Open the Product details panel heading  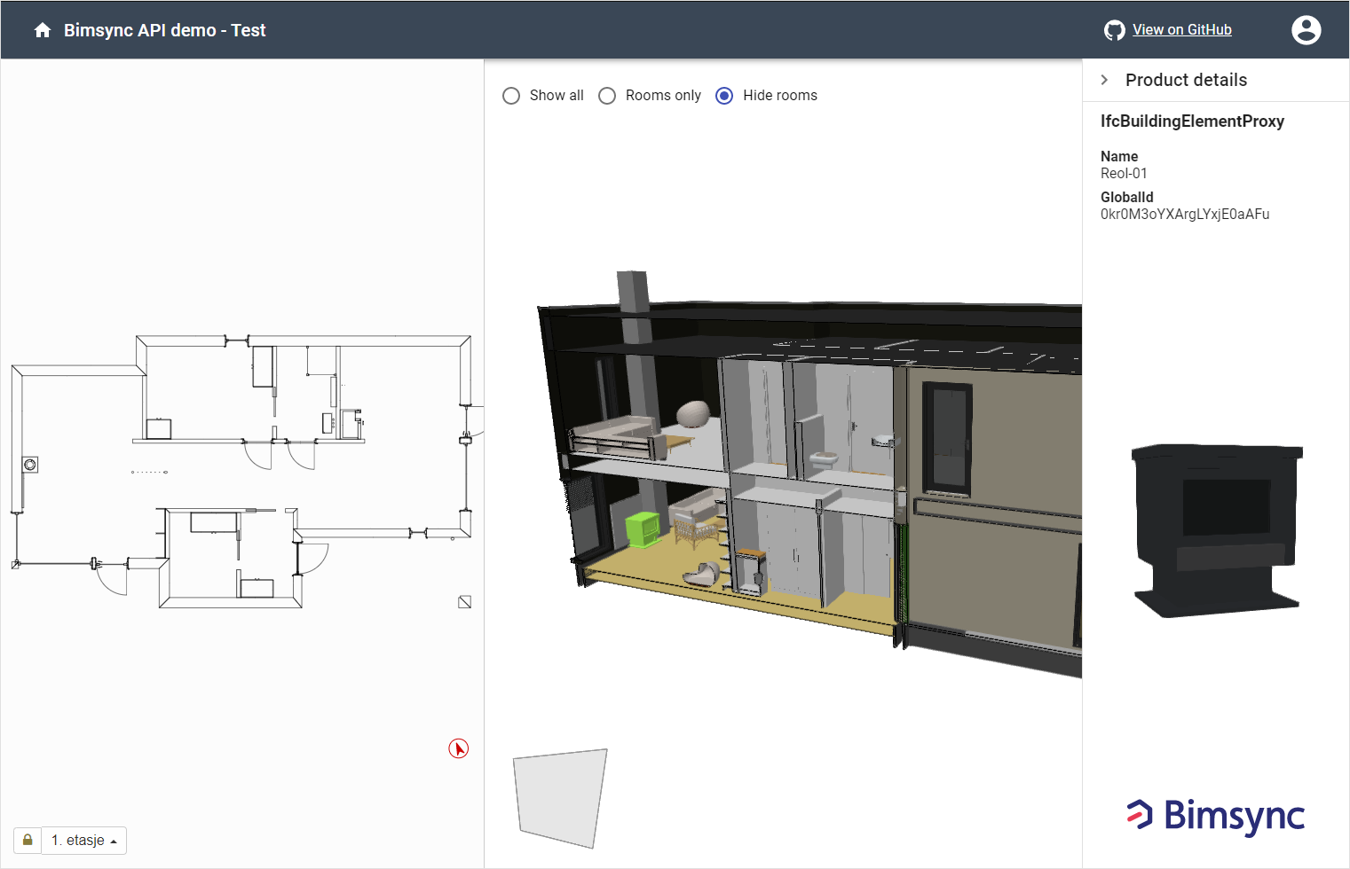click(1186, 79)
